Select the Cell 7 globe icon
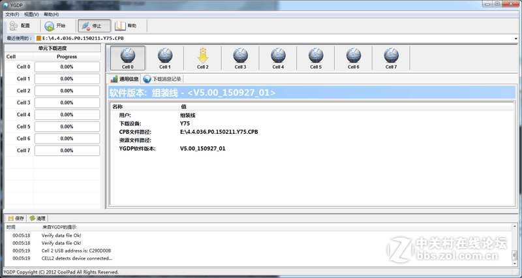 point(391,55)
